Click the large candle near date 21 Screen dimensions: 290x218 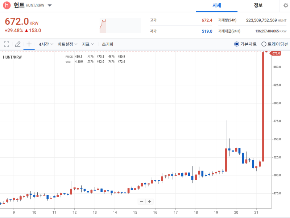pos(263,107)
